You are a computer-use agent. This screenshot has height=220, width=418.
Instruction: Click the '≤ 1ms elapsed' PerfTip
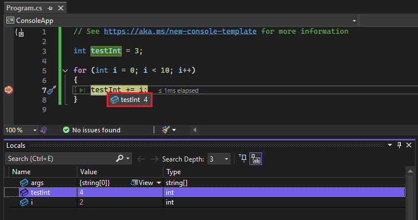coord(178,91)
